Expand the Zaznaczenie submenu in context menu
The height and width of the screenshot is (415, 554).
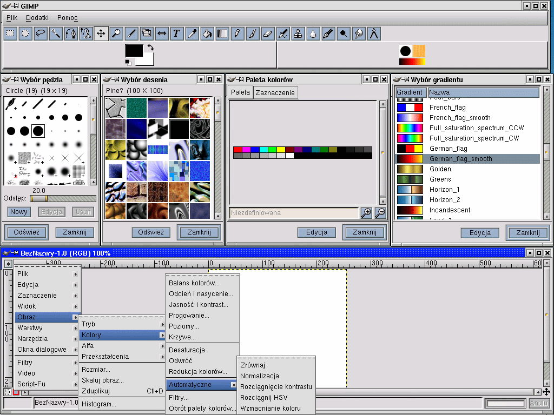click(x=47, y=296)
